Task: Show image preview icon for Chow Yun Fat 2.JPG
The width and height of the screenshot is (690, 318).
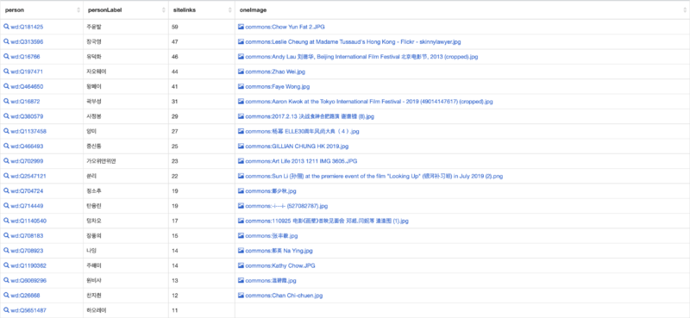Action: (x=241, y=27)
